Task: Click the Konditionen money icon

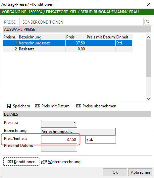Action: 10,161
